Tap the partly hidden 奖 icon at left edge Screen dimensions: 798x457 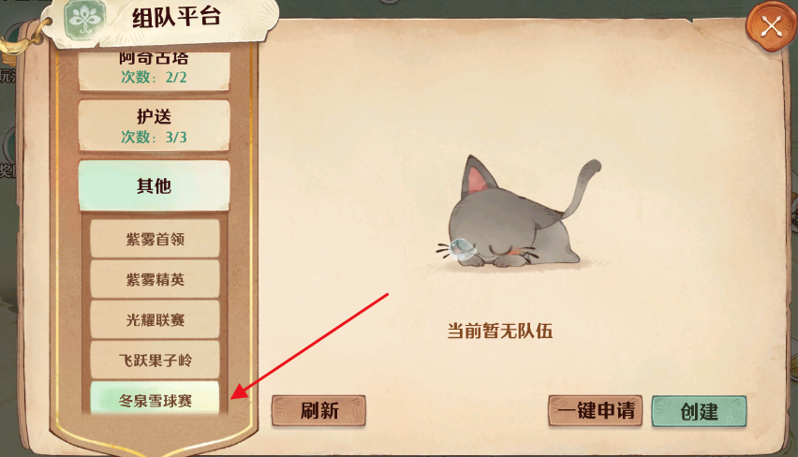click(7, 168)
